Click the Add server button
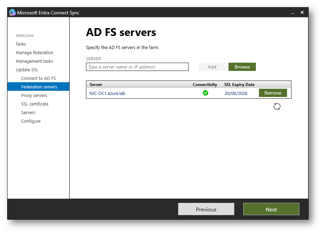 click(x=212, y=67)
